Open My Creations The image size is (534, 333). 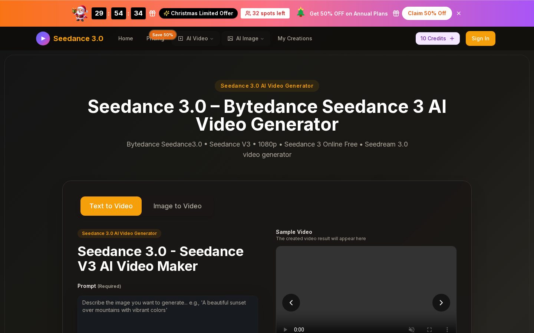tap(295, 38)
